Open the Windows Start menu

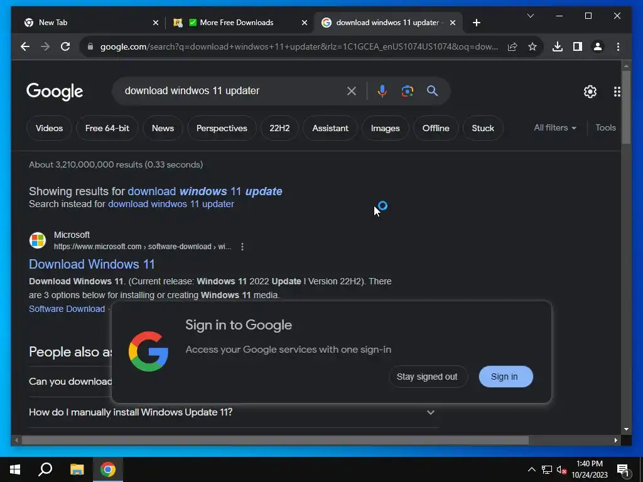pyautogui.click(x=15, y=469)
